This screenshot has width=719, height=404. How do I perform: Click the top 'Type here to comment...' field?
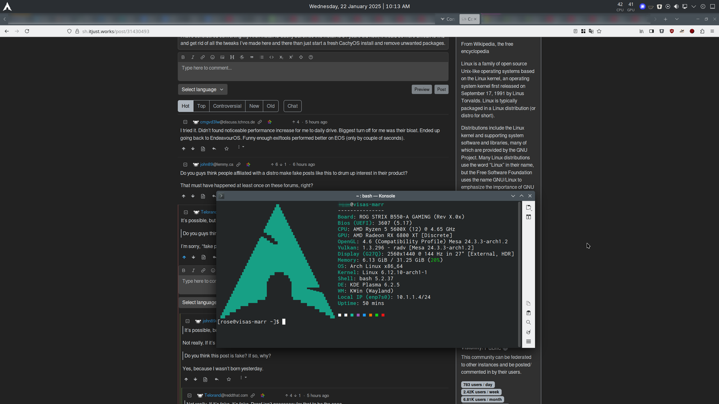313,71
